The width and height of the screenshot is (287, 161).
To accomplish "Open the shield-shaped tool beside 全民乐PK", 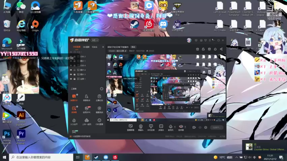I will pyautogui.click(x=99, y=110).
